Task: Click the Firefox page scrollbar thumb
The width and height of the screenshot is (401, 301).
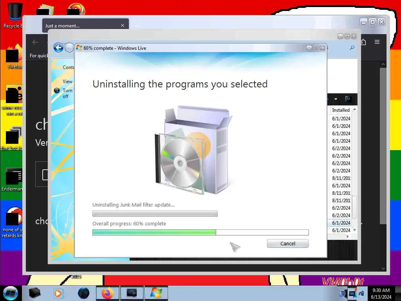Action: (x=383, y=145)
